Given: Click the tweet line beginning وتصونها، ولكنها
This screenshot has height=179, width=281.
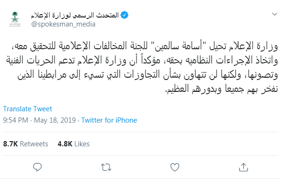Looking at the screenshot, I should pos(148,74).
